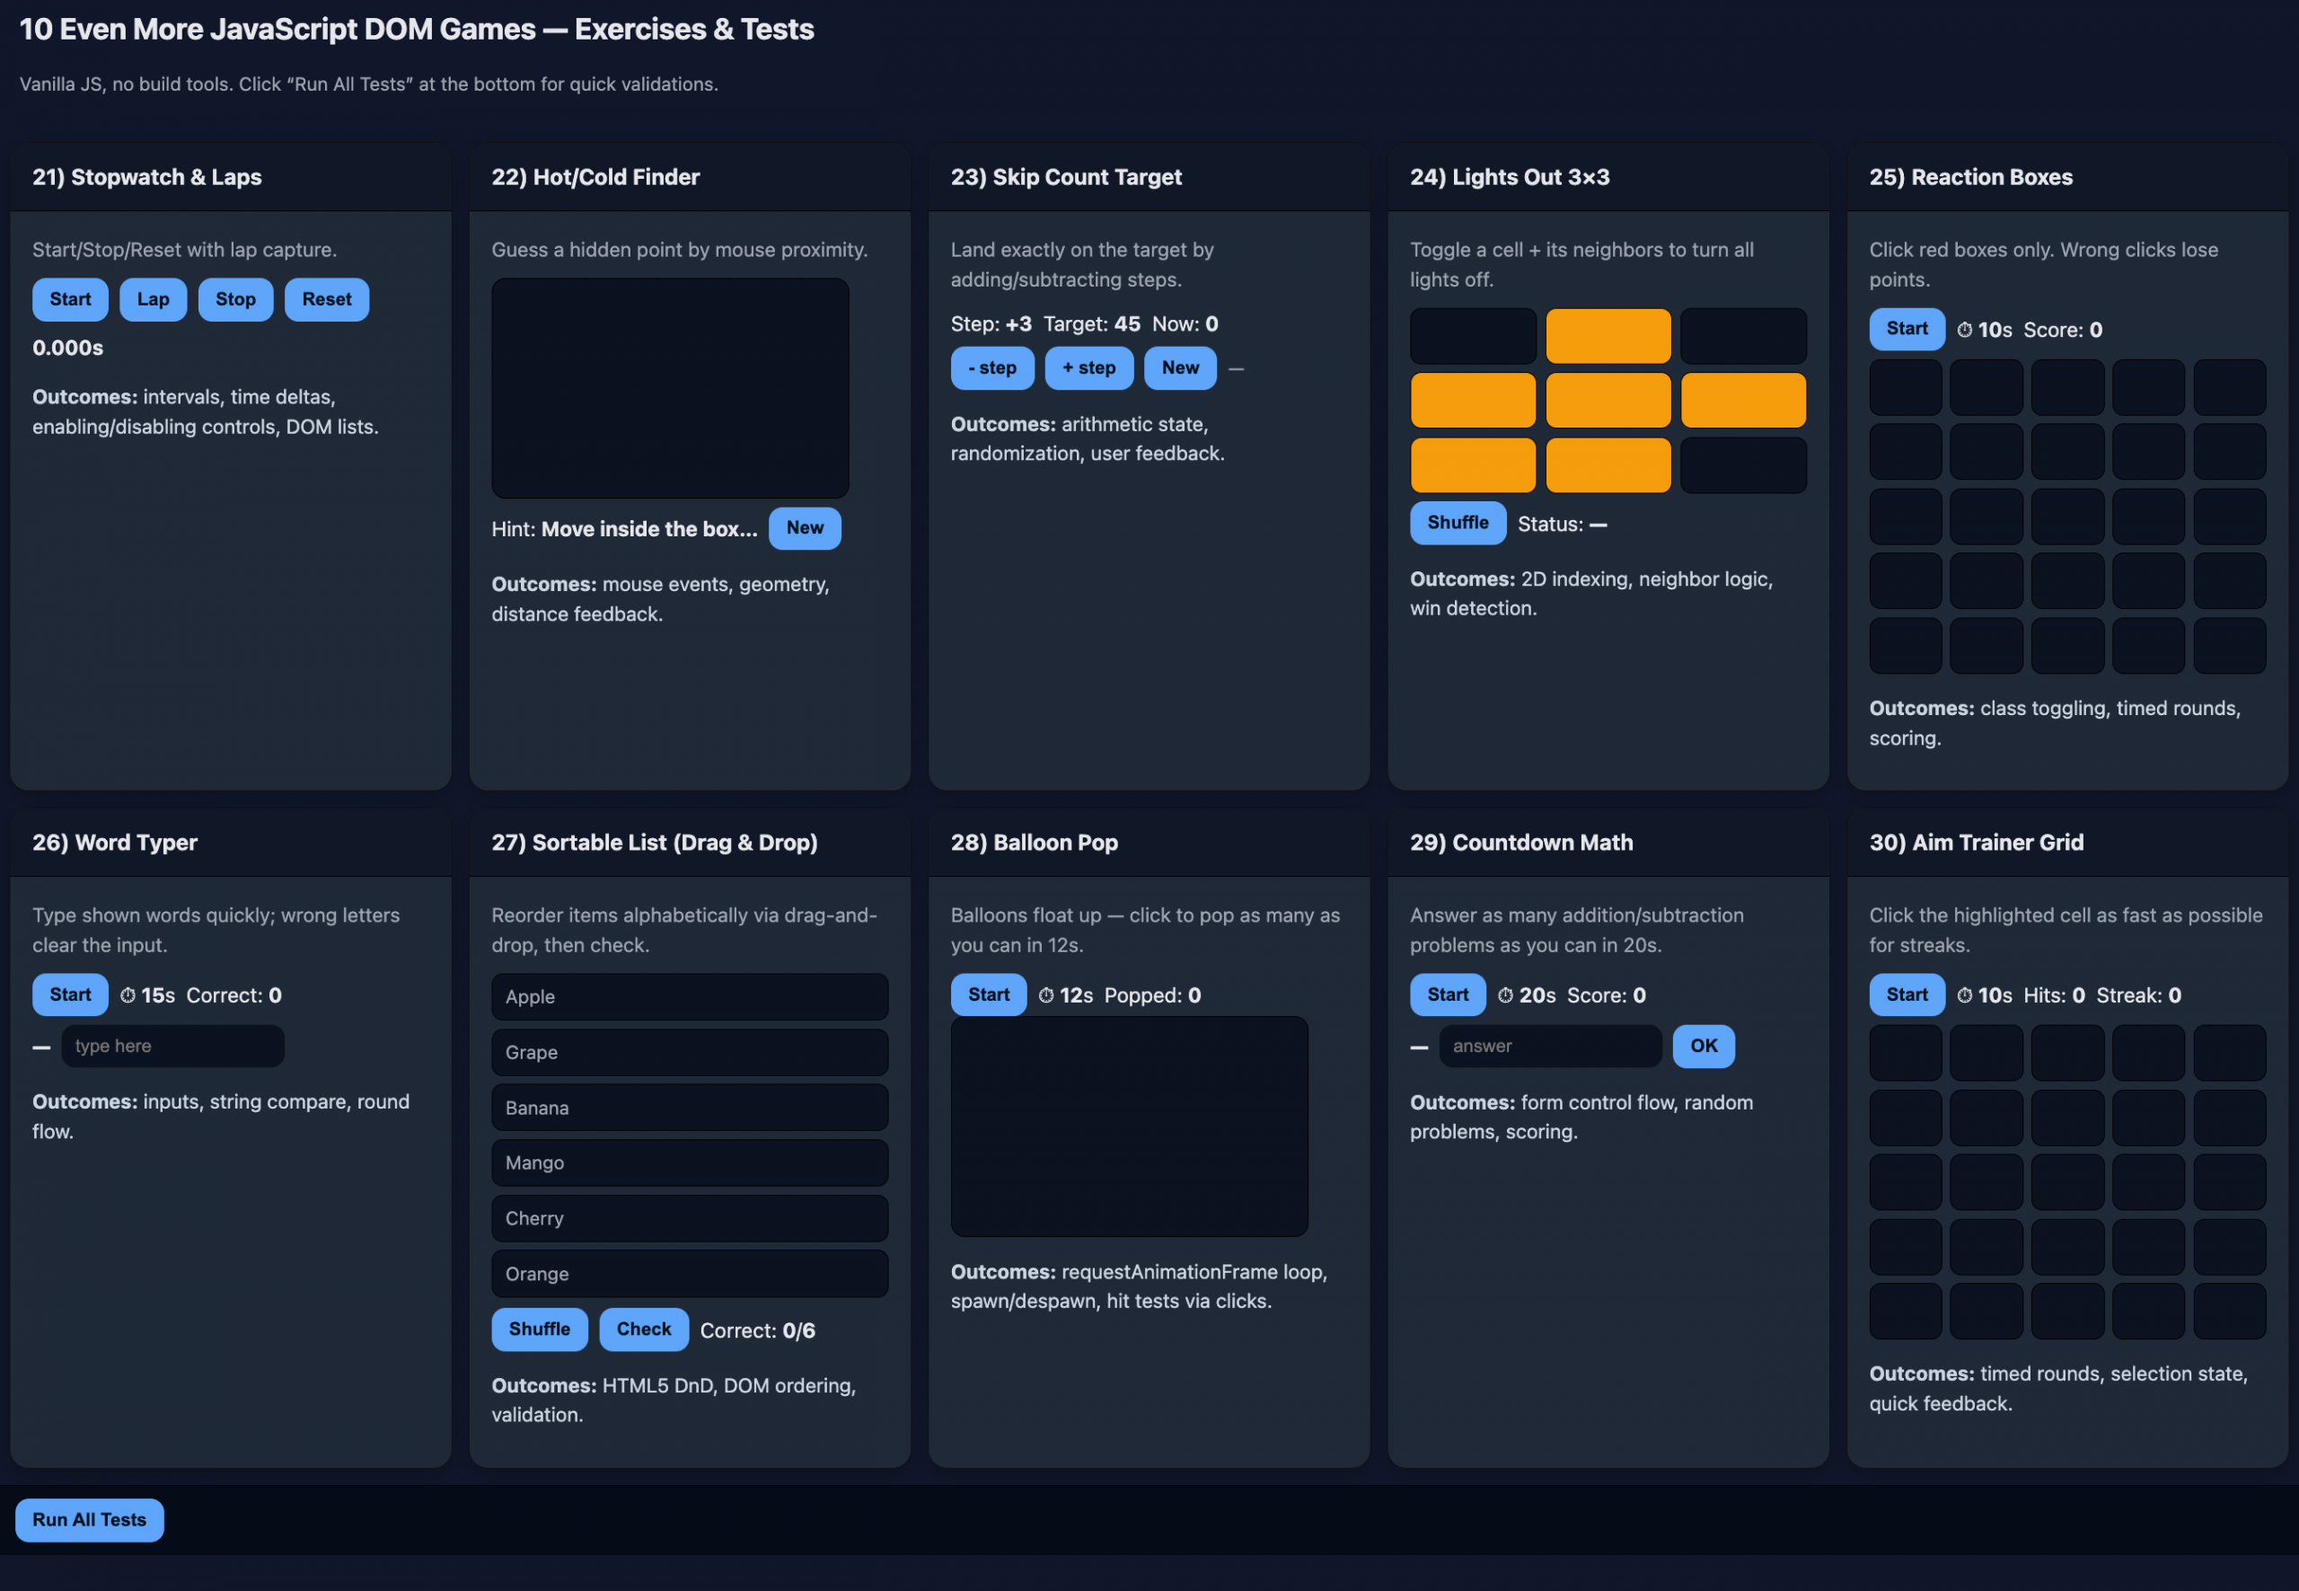
Task: Toggle the top-middle orange cell in Lights Out
Action: 1608,336
